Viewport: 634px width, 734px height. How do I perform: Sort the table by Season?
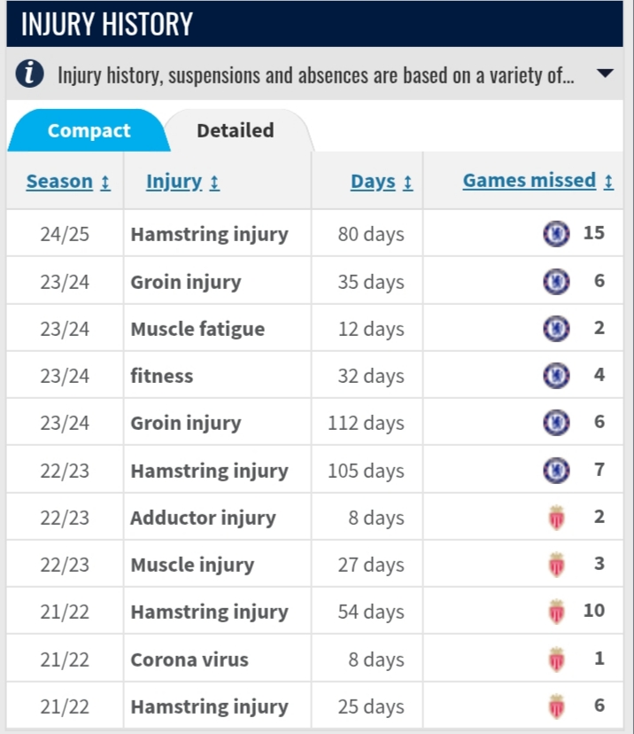[x=68, y=181]
